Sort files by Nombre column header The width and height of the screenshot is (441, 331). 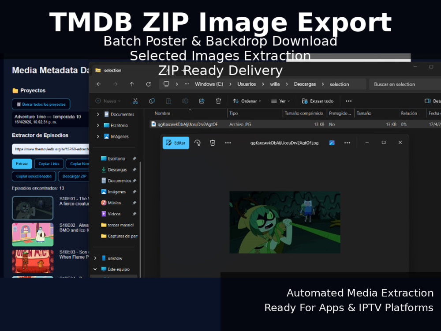coord(162,113)
